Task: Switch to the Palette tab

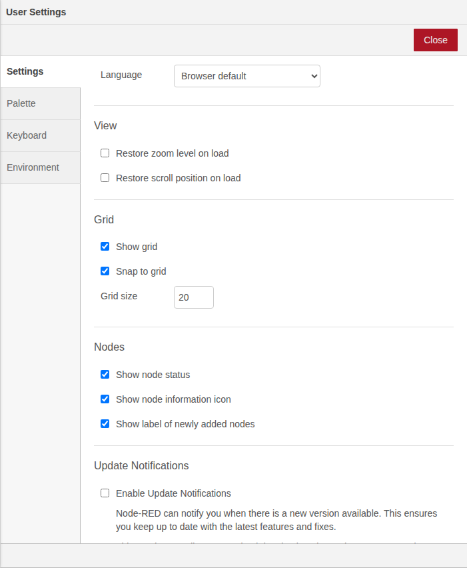Action: tap(40, 103)
